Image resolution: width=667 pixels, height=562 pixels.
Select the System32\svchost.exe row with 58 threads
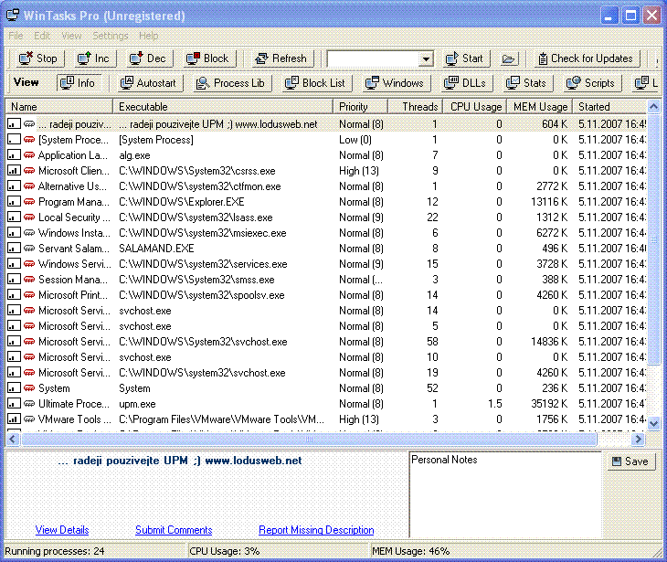click(326, 342)
